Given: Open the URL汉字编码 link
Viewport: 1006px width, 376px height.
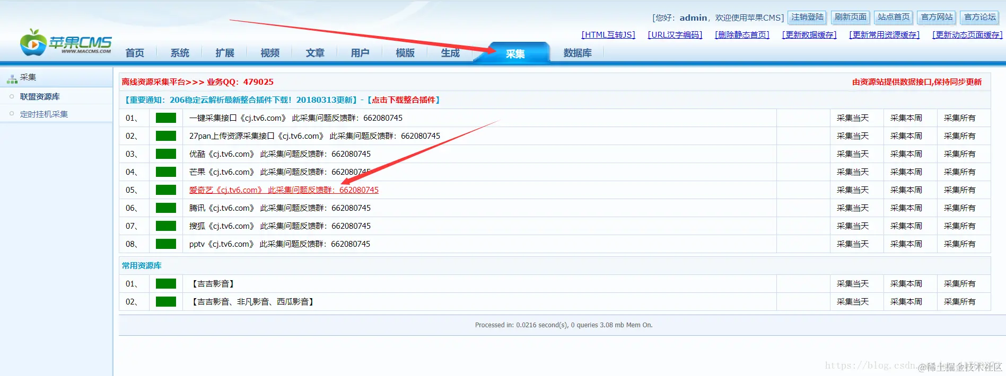Looking at the screenshot, I should point(675,35).
